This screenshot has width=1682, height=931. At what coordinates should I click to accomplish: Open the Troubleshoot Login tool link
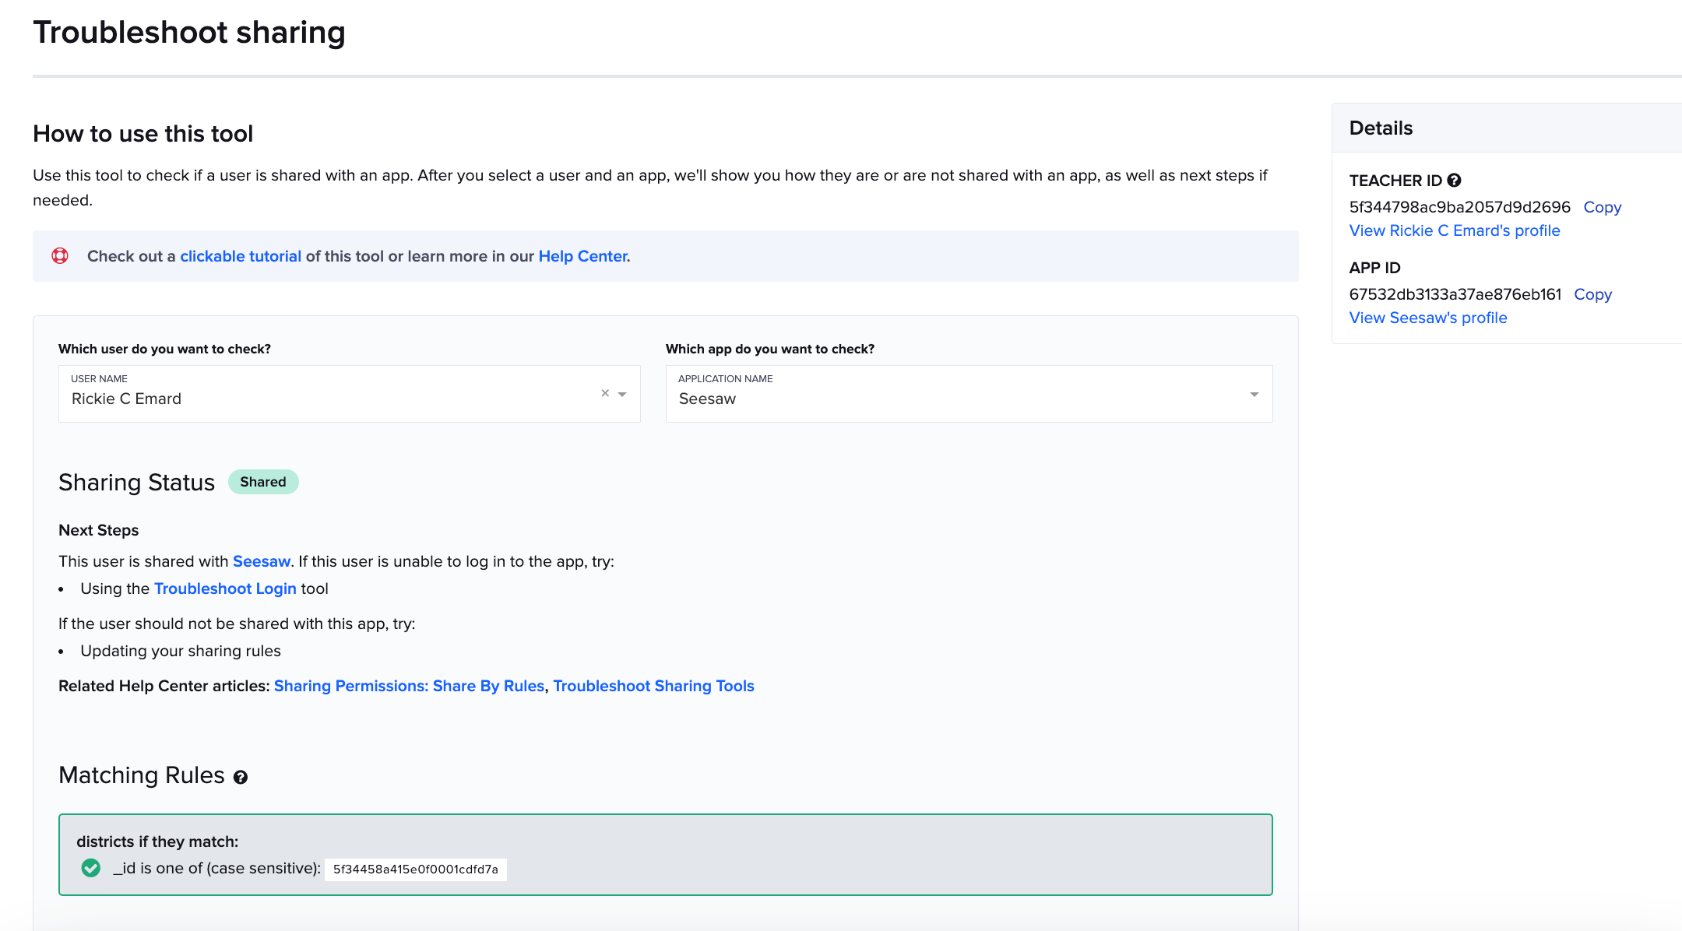coord(225,588)
